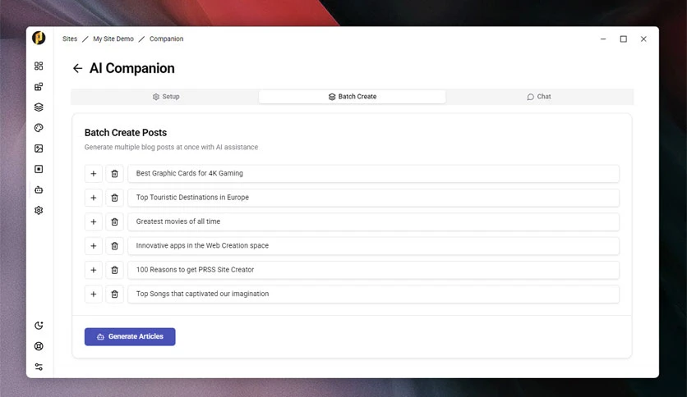Close the application window
The height and width of the screenshot is (397, 687).
tap(643, 39)
